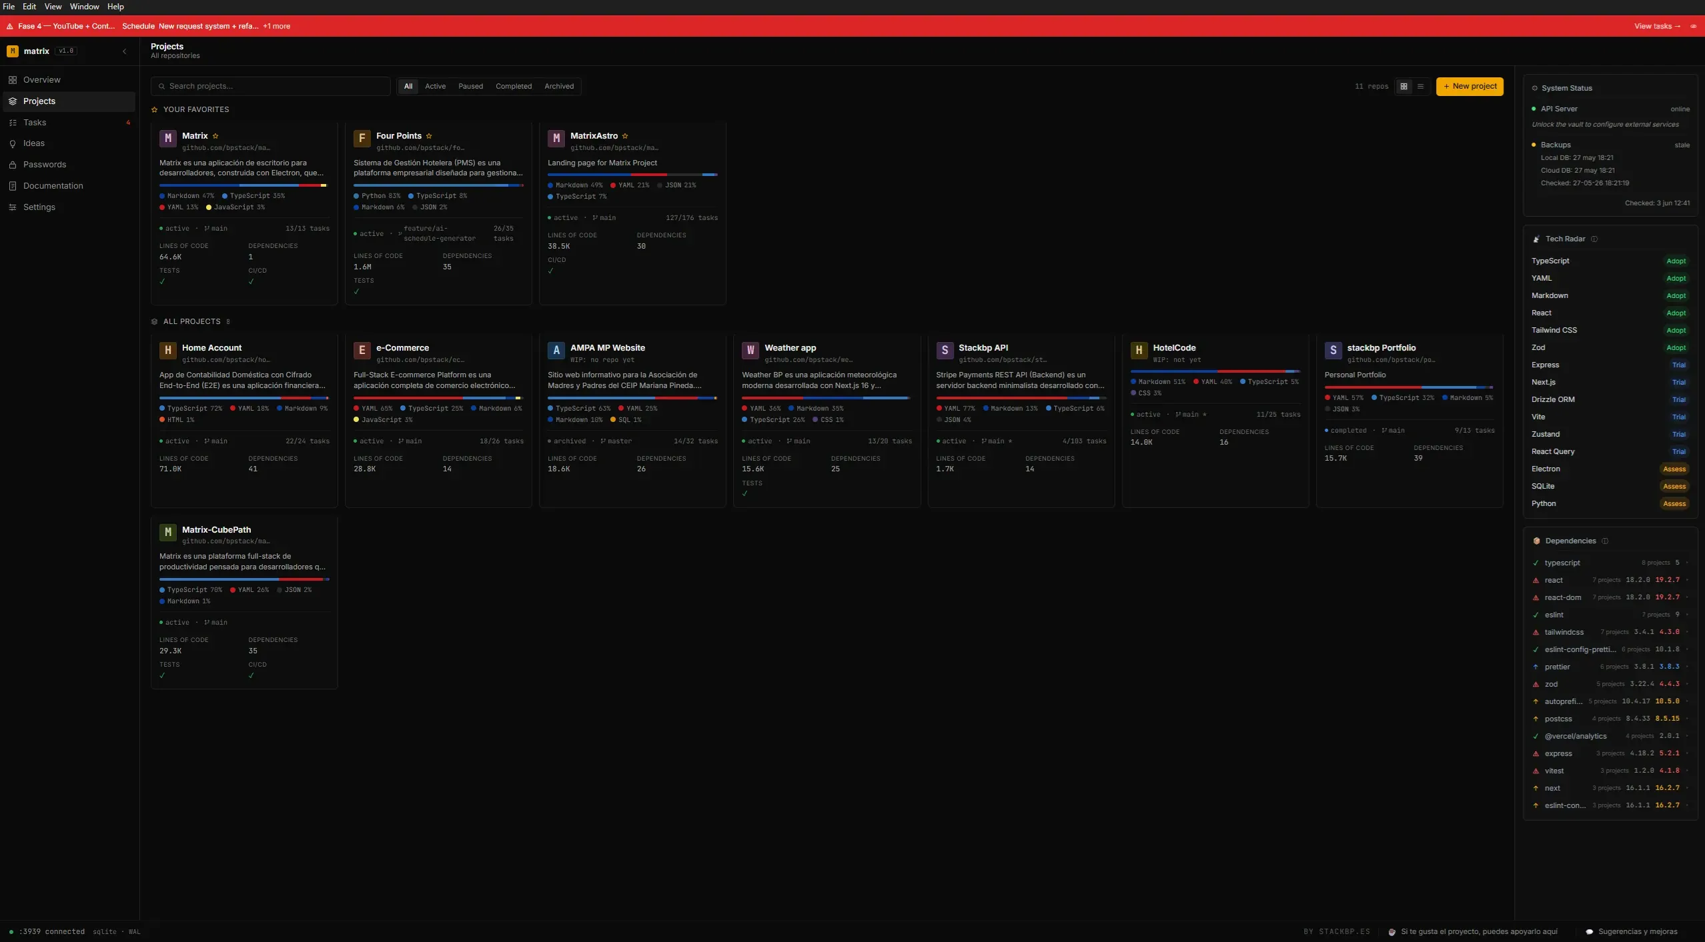Toggle favorite star on Four Points
The image size is (1705, 942).
[429, 136]
